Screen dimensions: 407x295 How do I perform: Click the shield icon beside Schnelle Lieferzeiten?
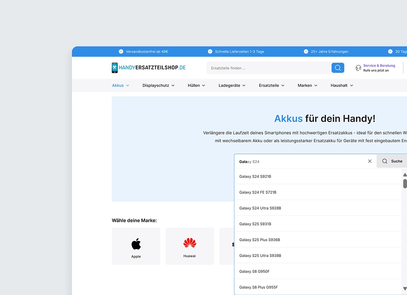[209, 51]
